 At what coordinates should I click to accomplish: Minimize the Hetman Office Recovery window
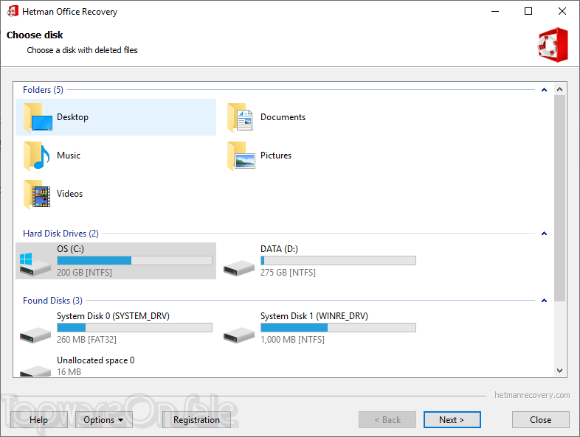[495, 12]
